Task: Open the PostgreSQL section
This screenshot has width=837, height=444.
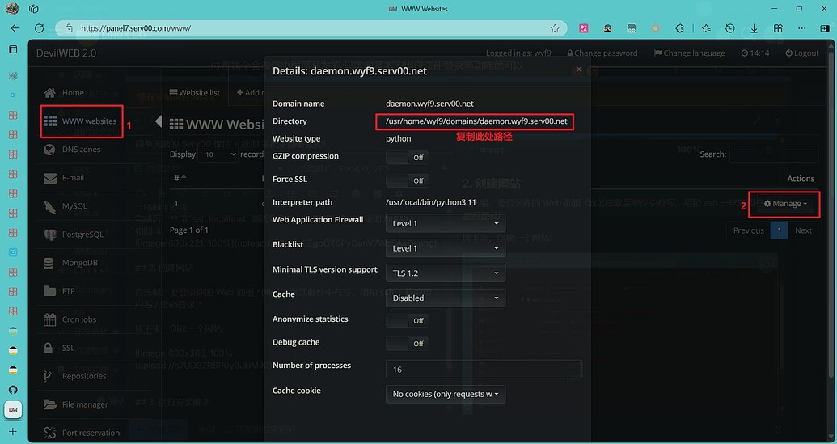Action: (74, 235)
